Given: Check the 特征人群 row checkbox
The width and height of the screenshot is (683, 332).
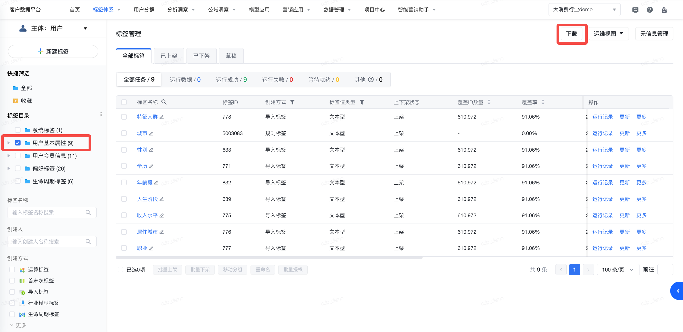Looking at the screenshot, I should 124,117.
